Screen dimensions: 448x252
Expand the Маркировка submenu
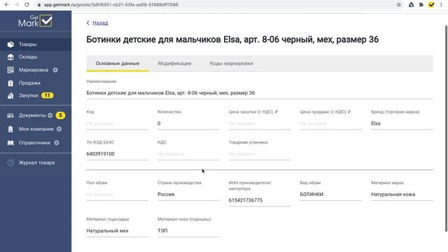click(x=55, y=70)
